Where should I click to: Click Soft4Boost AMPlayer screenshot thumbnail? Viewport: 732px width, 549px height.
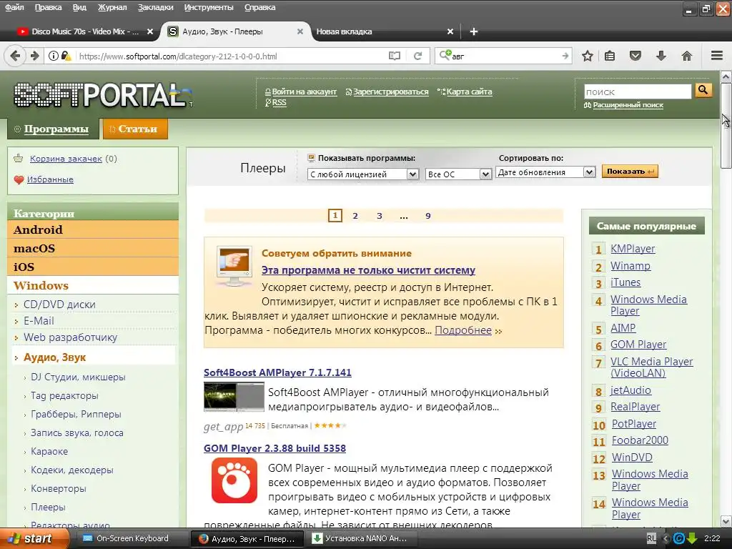point(234,397)
